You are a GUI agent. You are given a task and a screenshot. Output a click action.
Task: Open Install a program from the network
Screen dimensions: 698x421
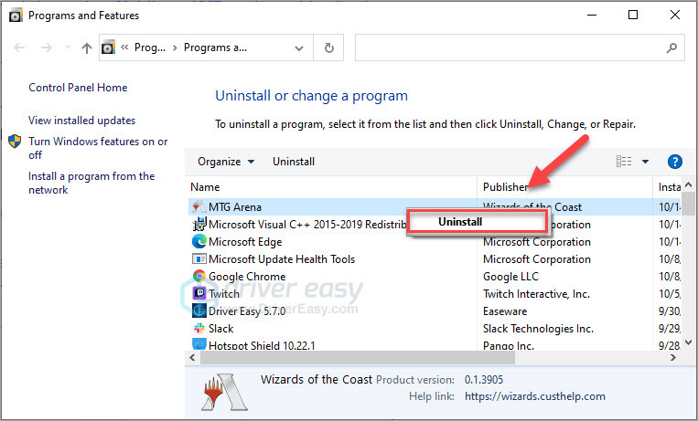click(x=91, y=183)
